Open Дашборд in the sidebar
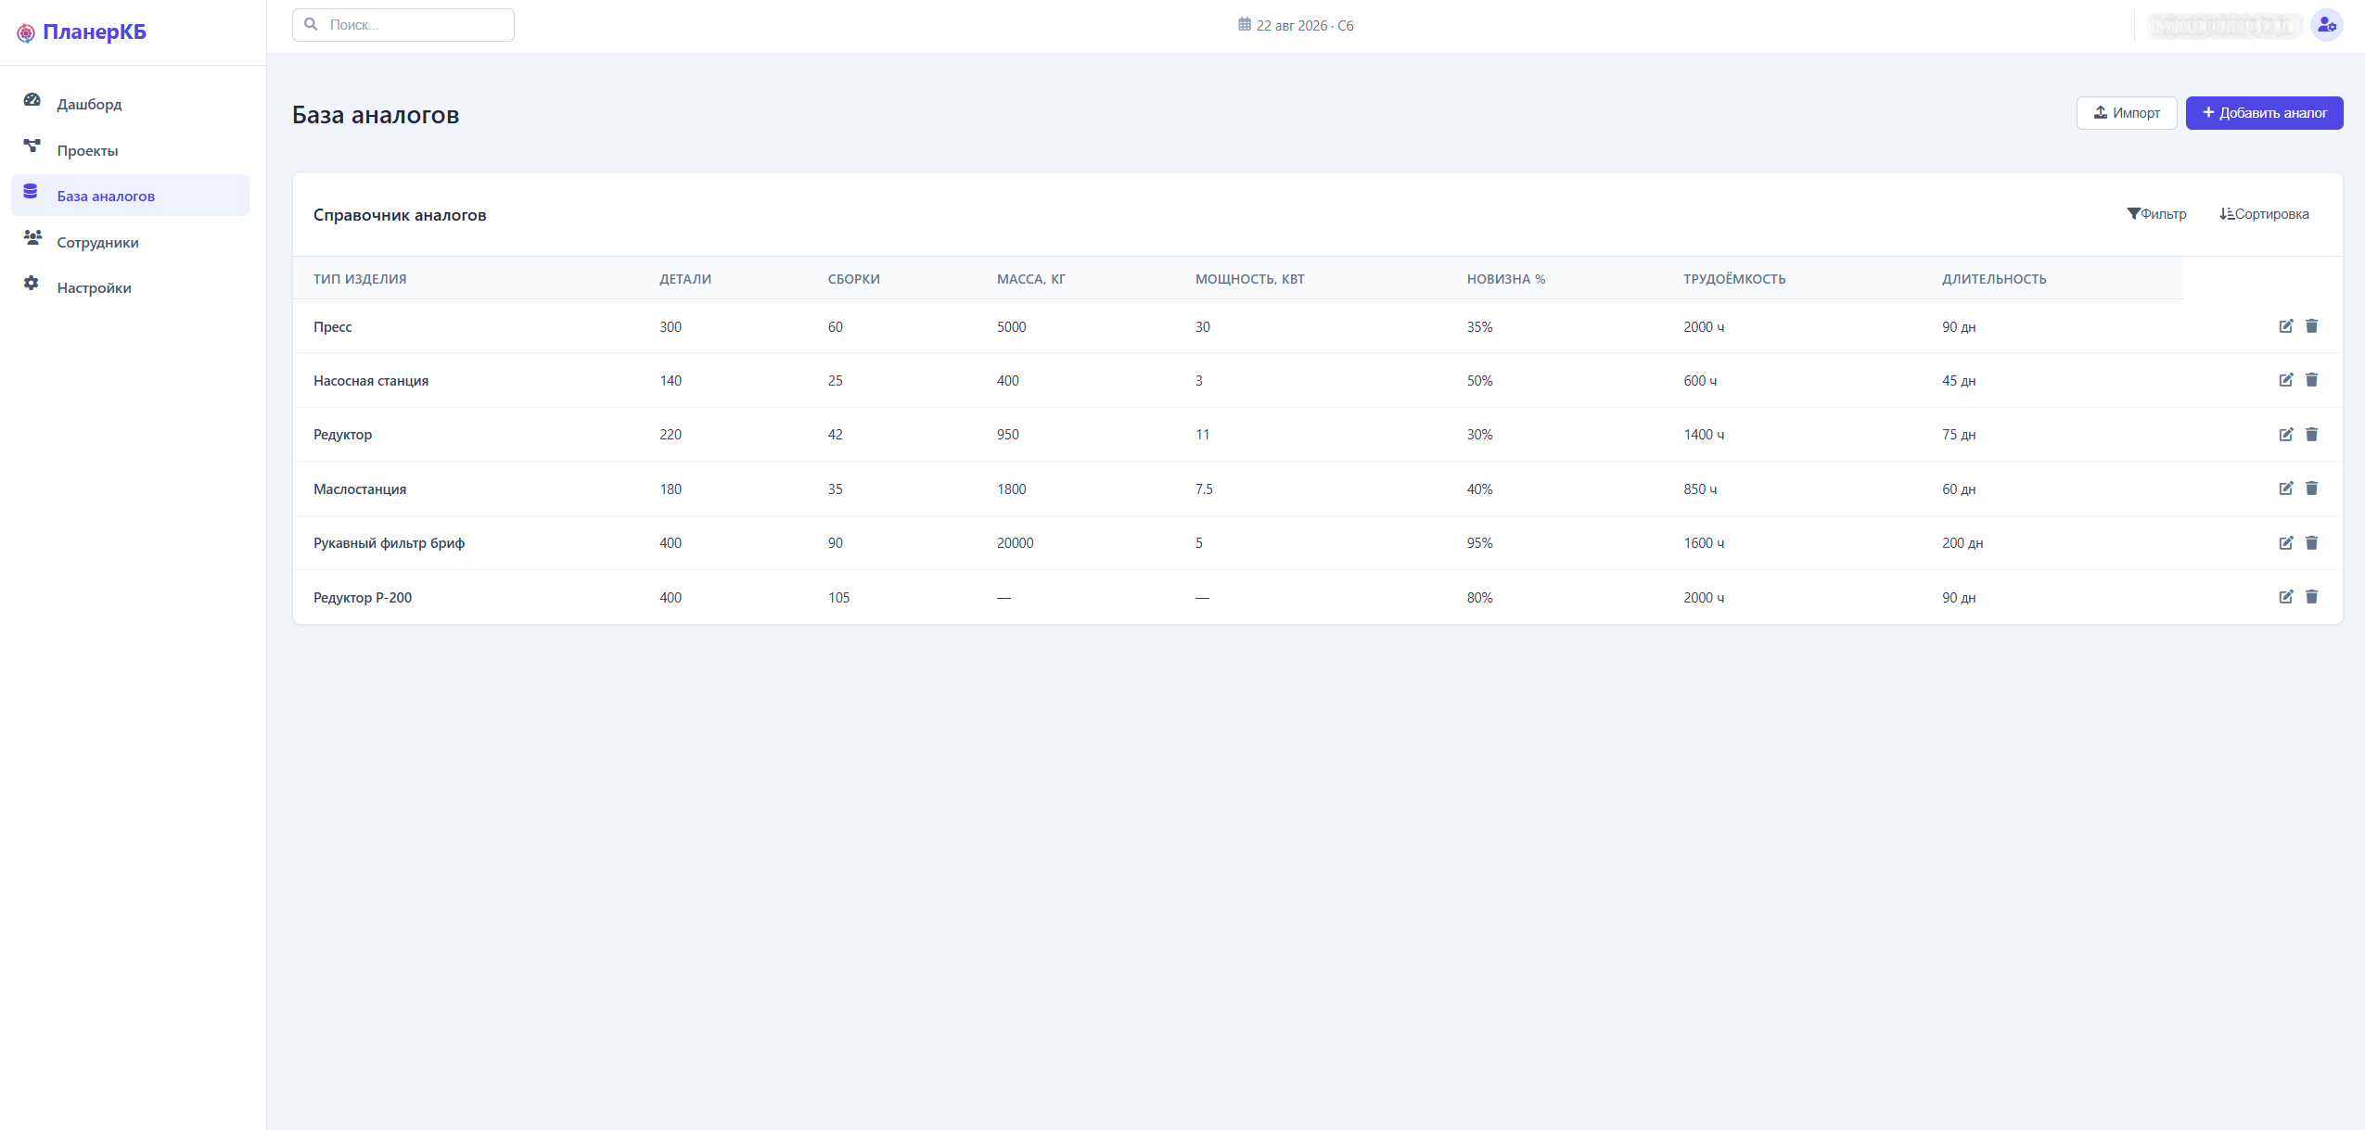This screenshot has height=1130, width=2365. point(130,104)
